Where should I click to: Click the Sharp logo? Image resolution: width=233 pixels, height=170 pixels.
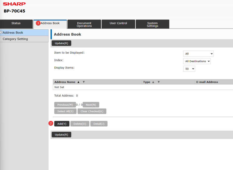pyautogui.click(x=14, y=4)
